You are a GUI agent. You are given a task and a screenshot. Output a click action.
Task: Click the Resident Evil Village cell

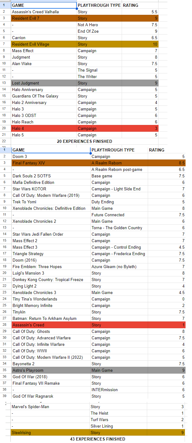point(44,44)
